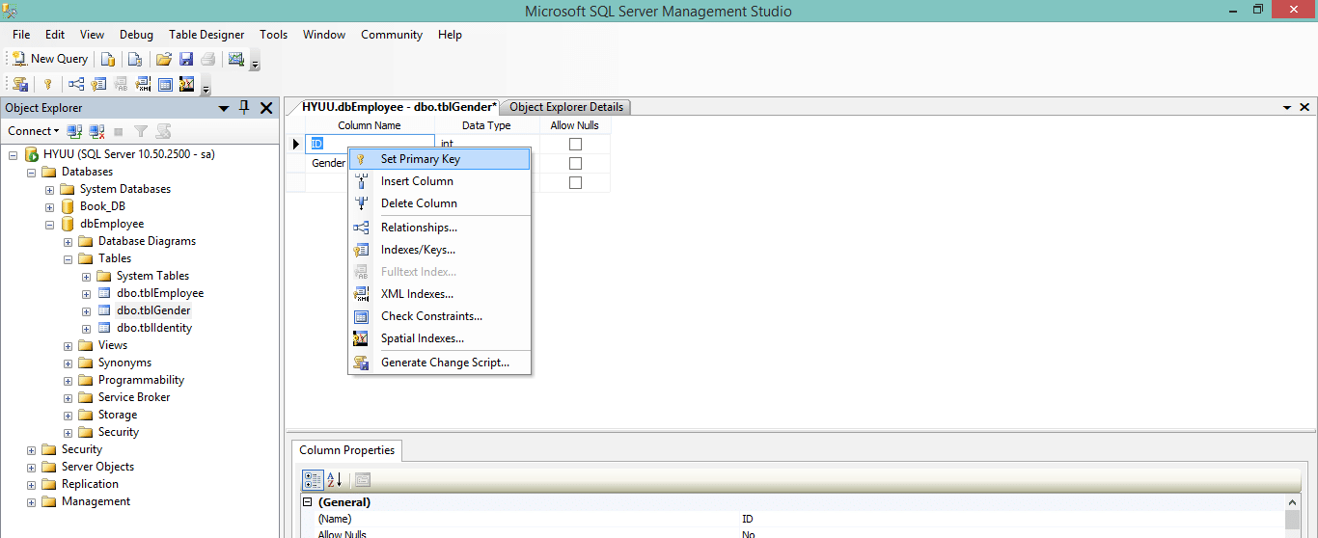Screen dimensions: 1318x538
Task: Click the Generate Change Script toolbar icon
Action: (19, 84)
